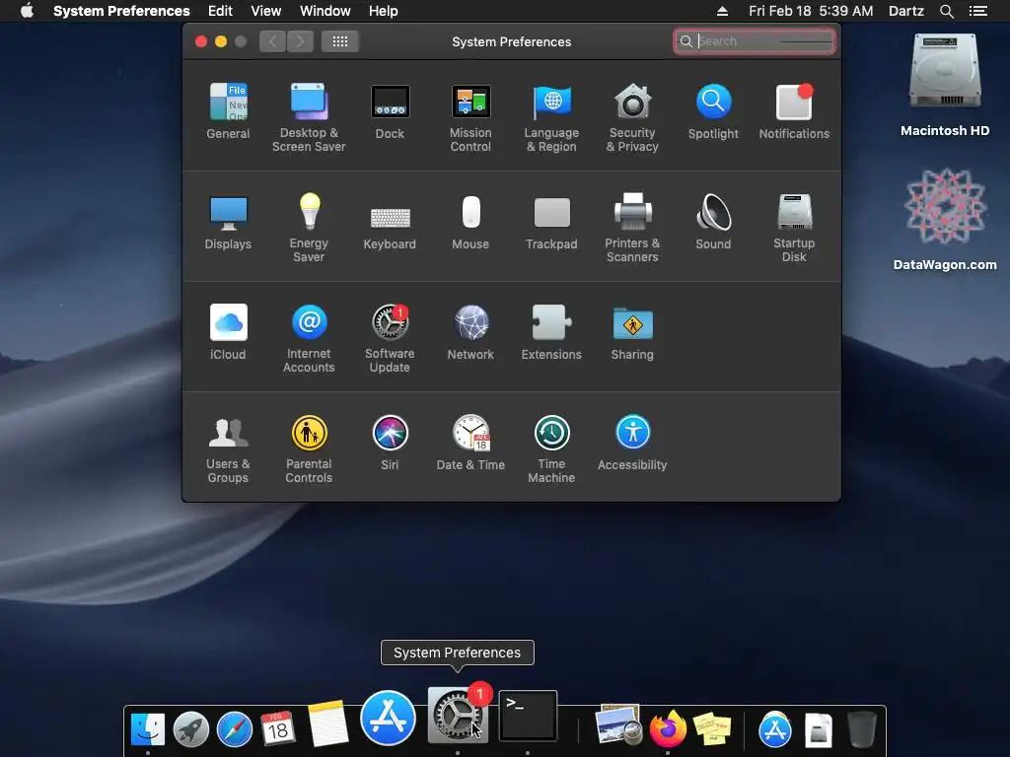The height and width of the screenshot is (757, 1010).
Task: Open Finder from the Dock
Action: pyautogui.click(x=148, y=730)
